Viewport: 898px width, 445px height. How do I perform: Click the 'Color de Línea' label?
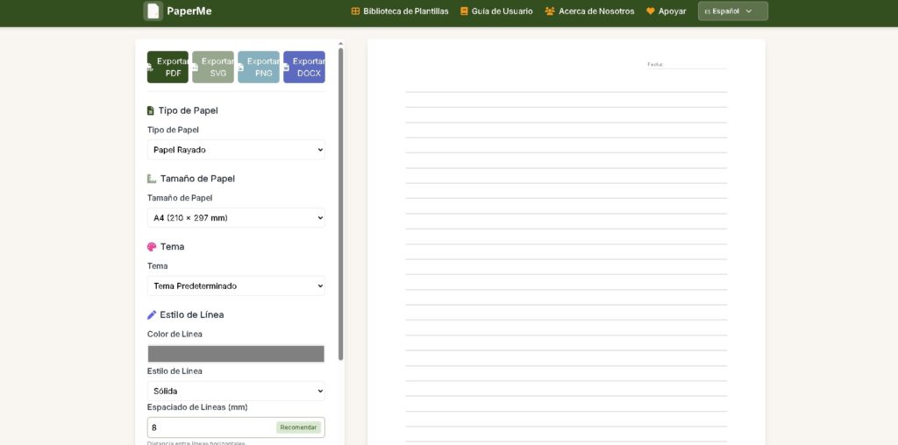(175, 334)
